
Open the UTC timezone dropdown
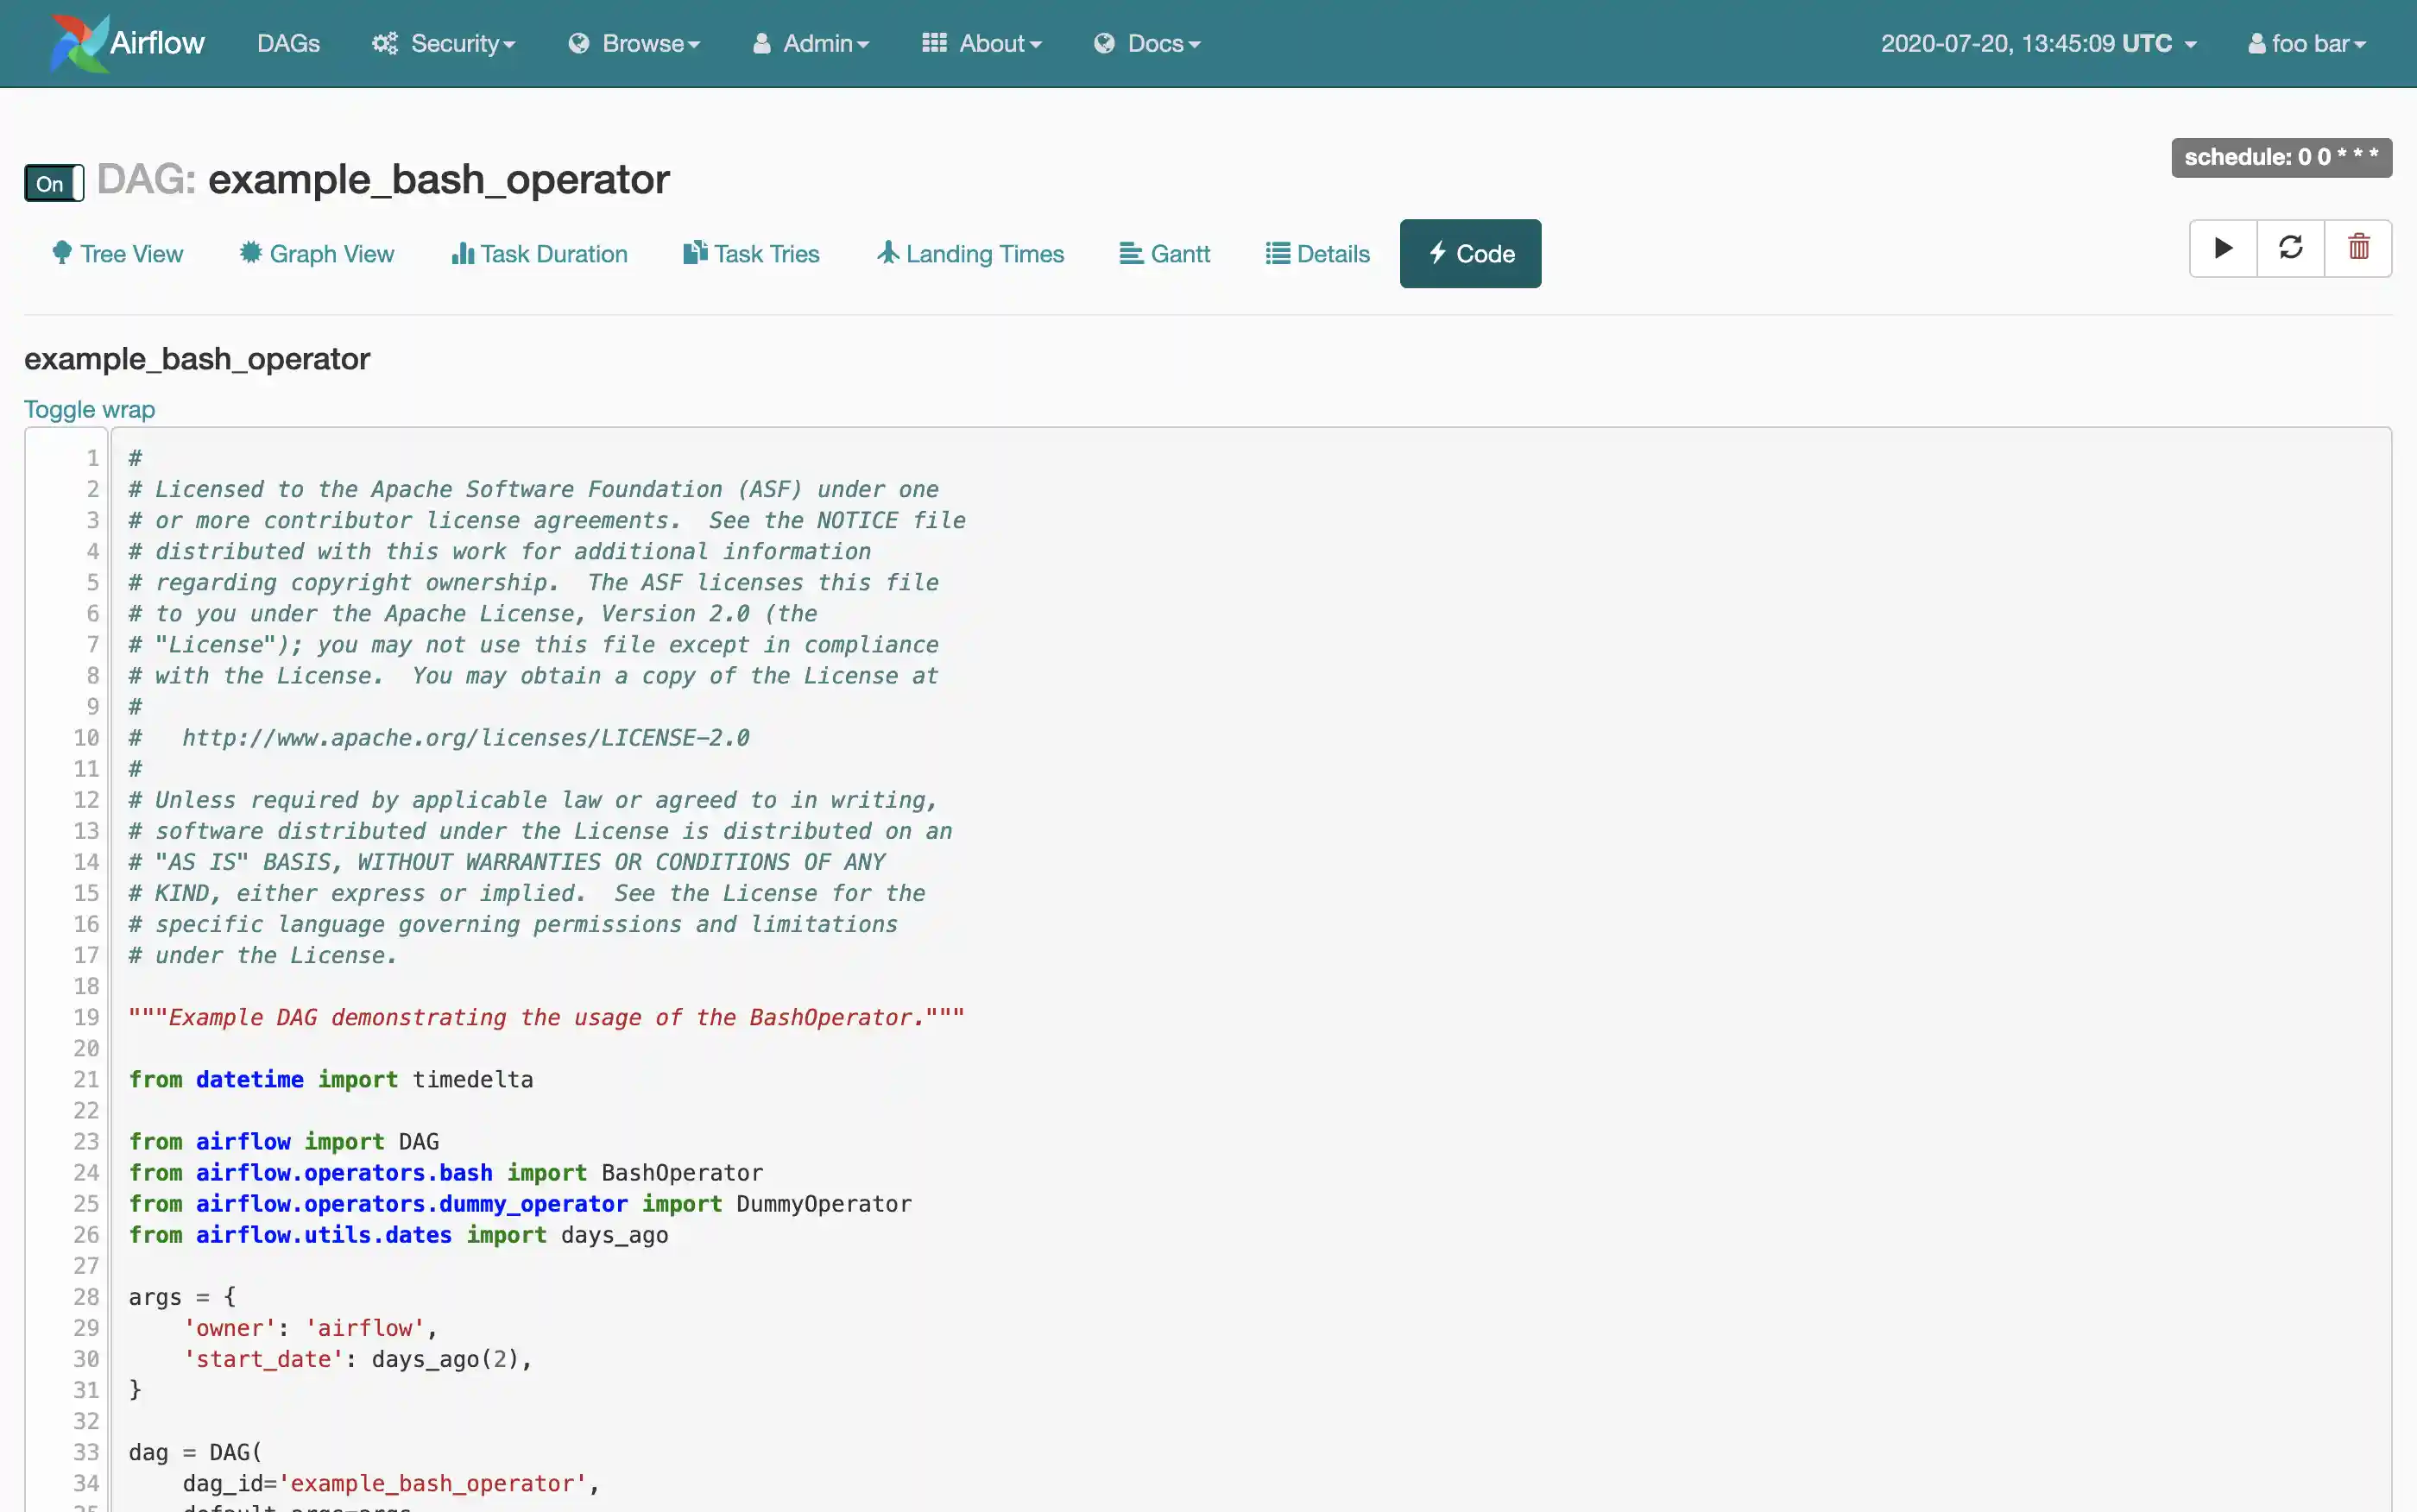(x=2038, y=43)
